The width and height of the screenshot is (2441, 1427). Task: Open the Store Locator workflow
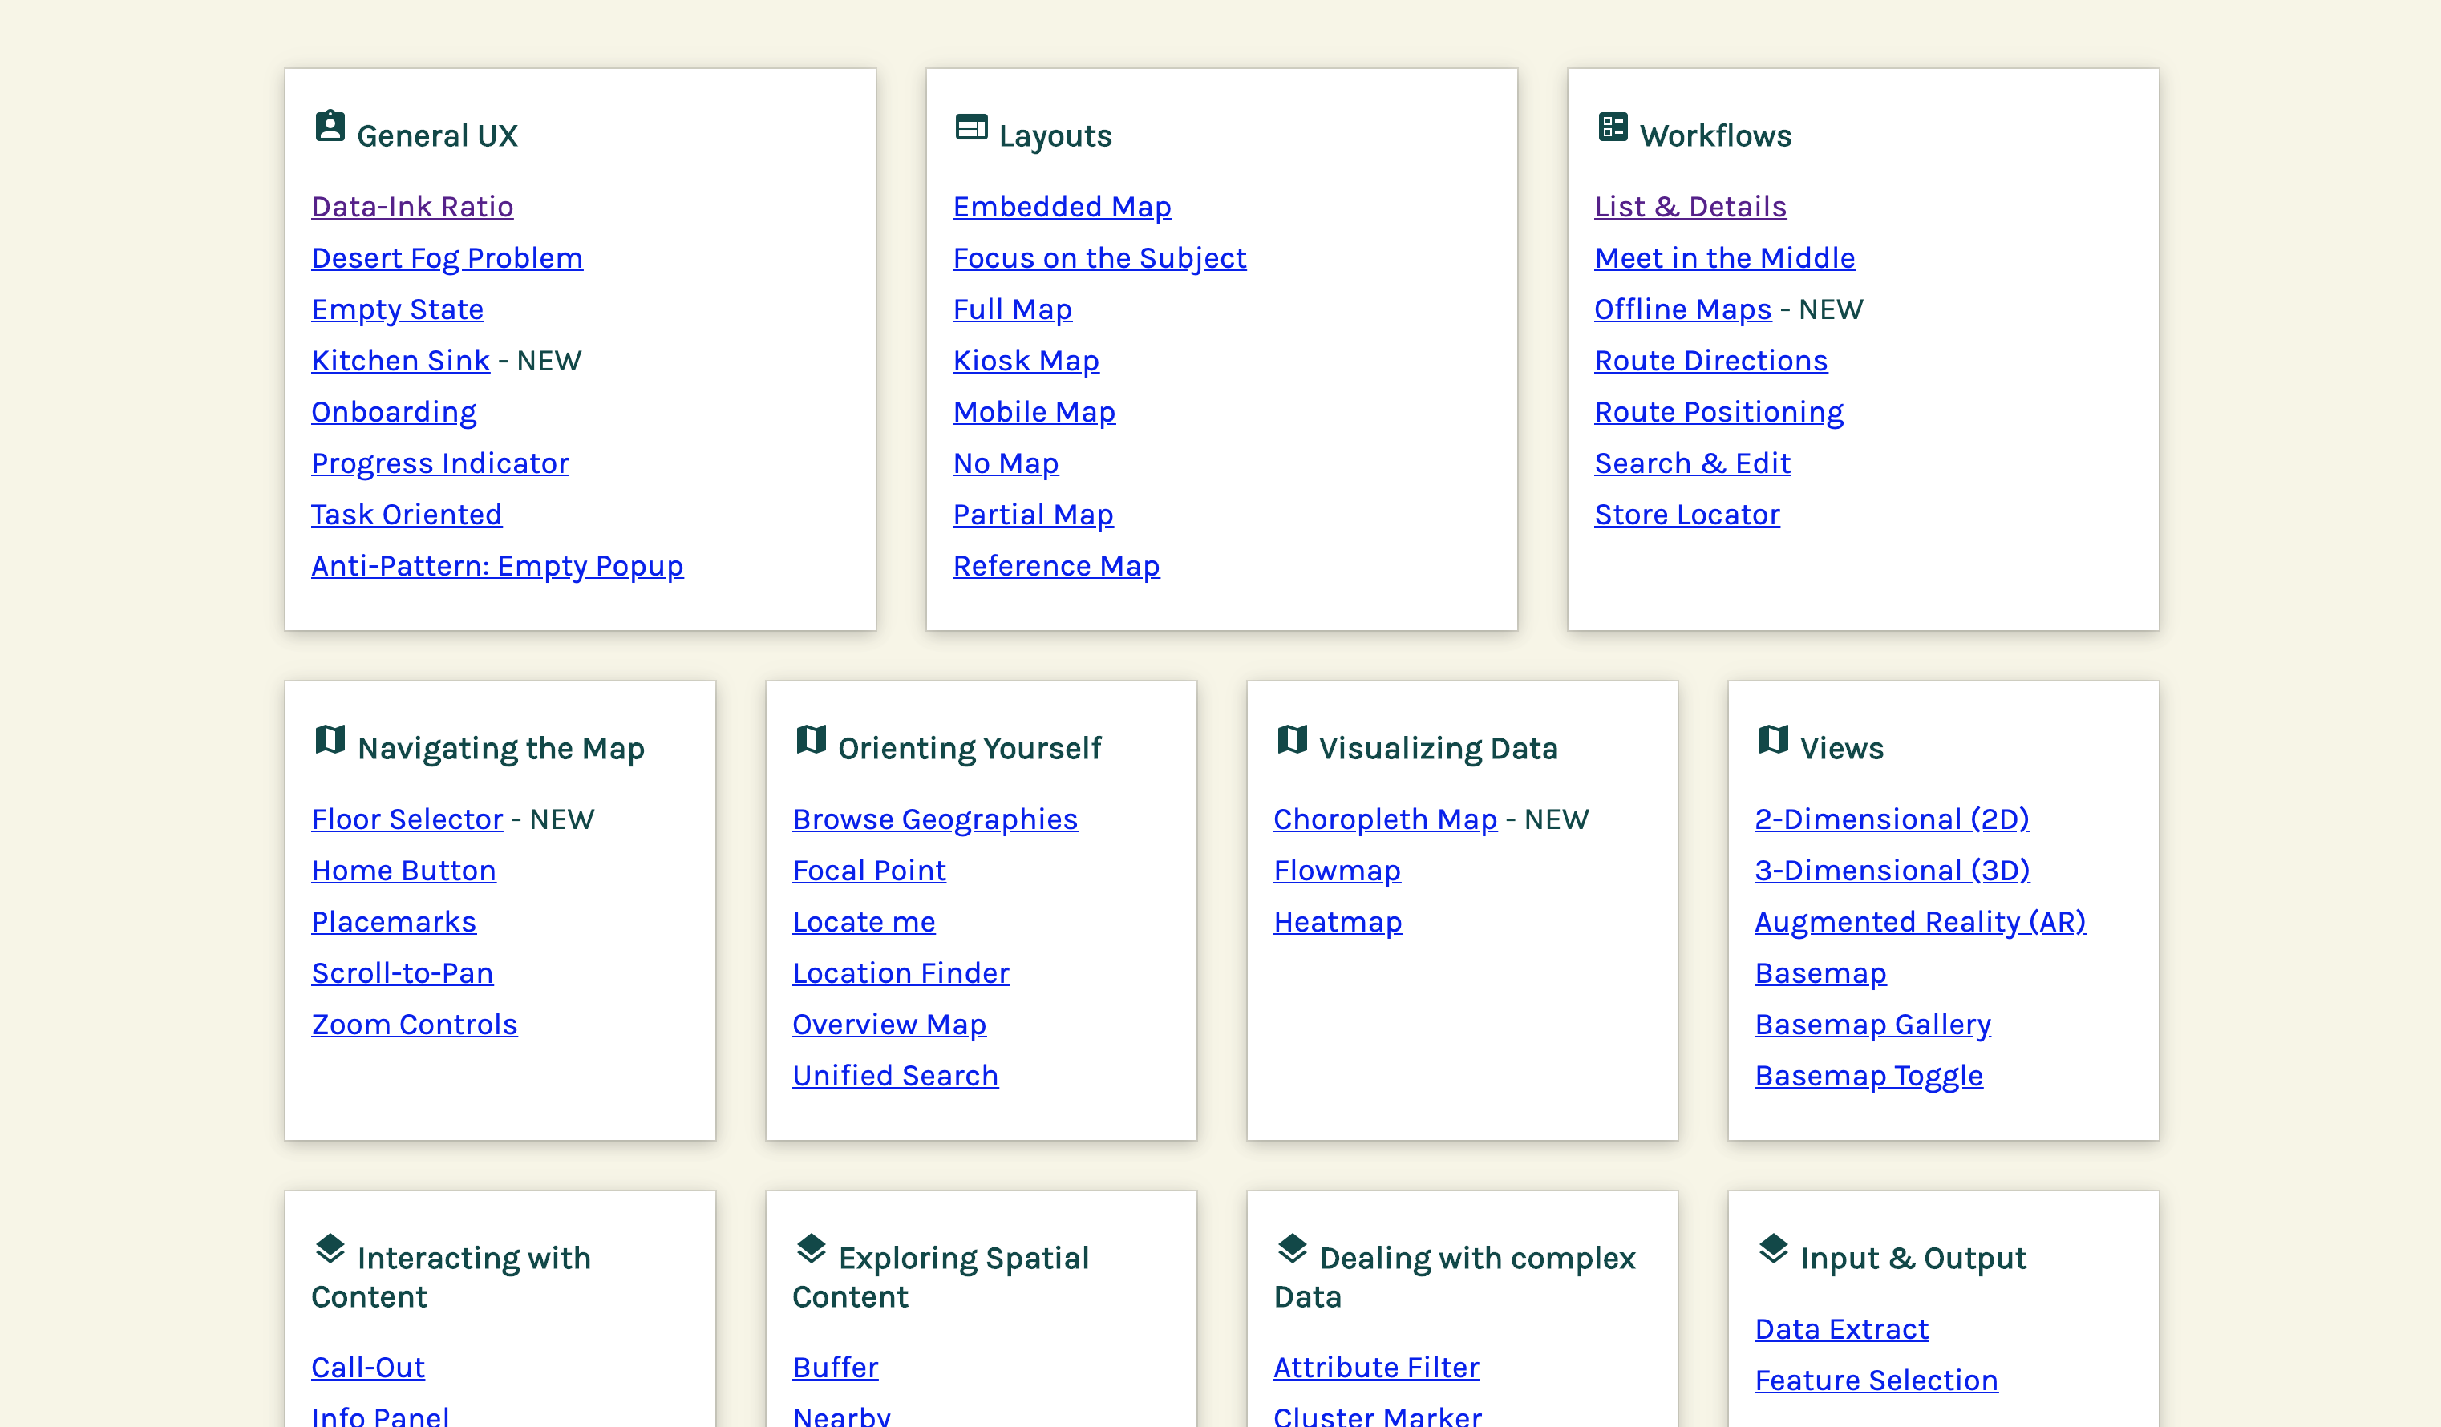coord(1686,514)
